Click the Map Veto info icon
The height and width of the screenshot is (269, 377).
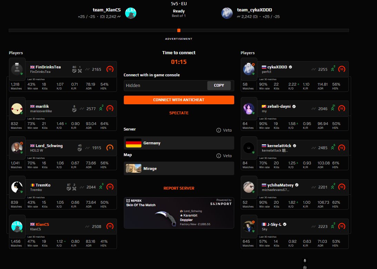[219, 156]
